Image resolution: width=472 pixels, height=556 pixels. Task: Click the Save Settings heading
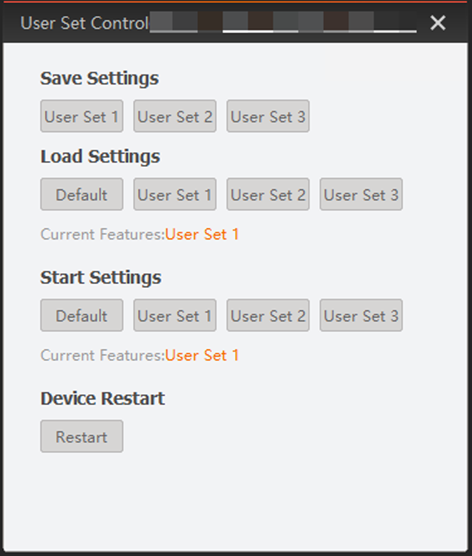click(x=99, y=78)
